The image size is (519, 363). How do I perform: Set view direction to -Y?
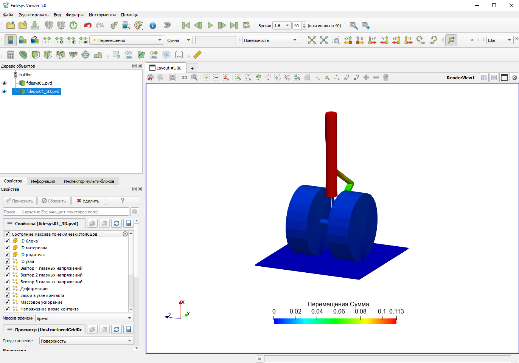tap(384, 40)
